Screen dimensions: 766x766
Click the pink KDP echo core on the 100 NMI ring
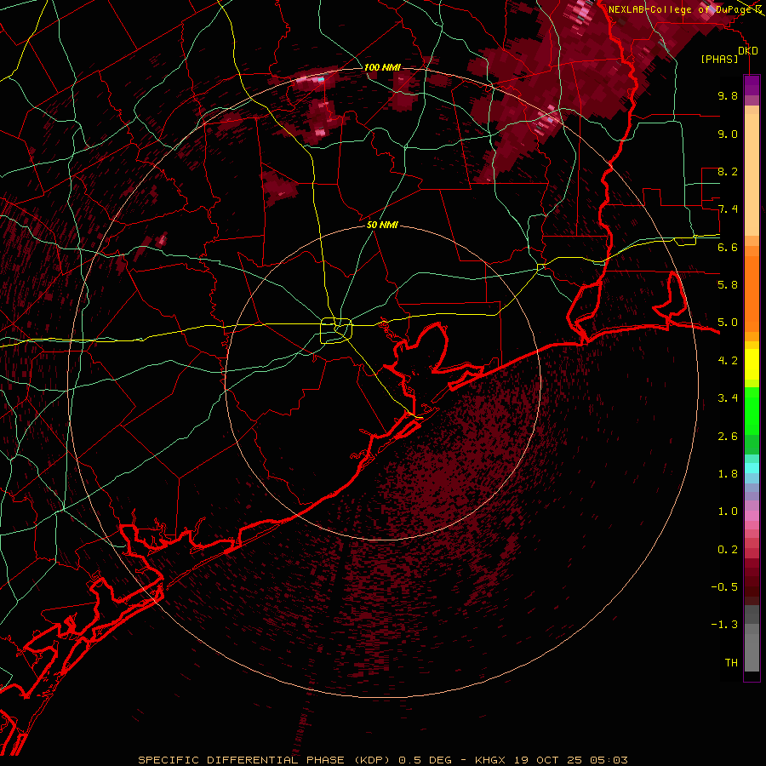(x=312, y=78)
